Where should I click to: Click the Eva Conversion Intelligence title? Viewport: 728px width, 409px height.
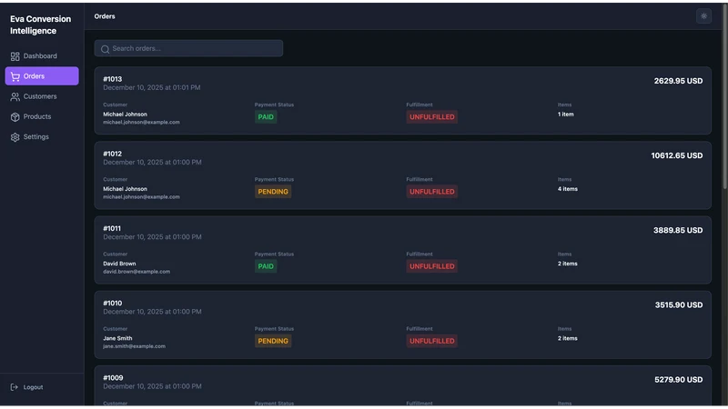pyautogui.click(x=40, y=25)
